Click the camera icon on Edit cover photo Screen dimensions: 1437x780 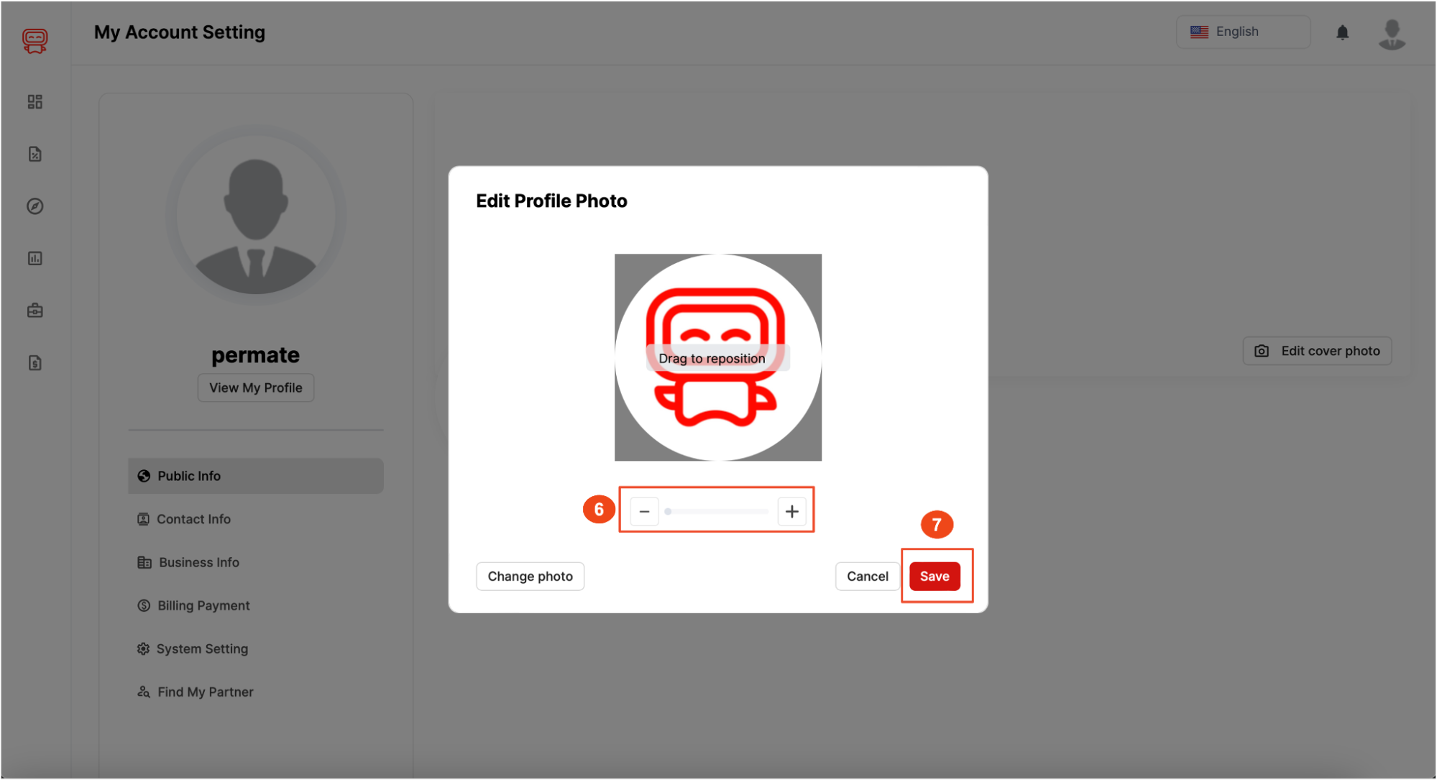[x=1262, y=351]
